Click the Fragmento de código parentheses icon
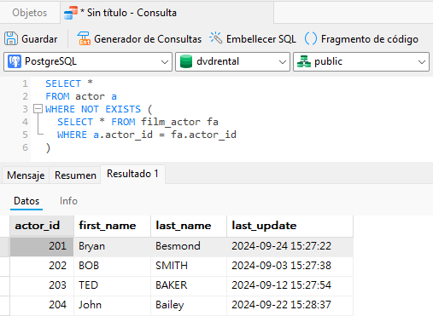 (x=311, y=38)
